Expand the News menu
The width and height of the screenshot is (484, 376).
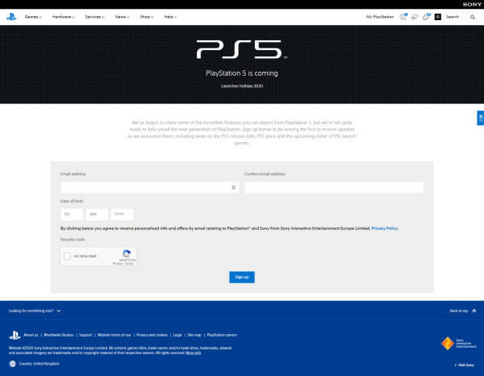(123, 17)
